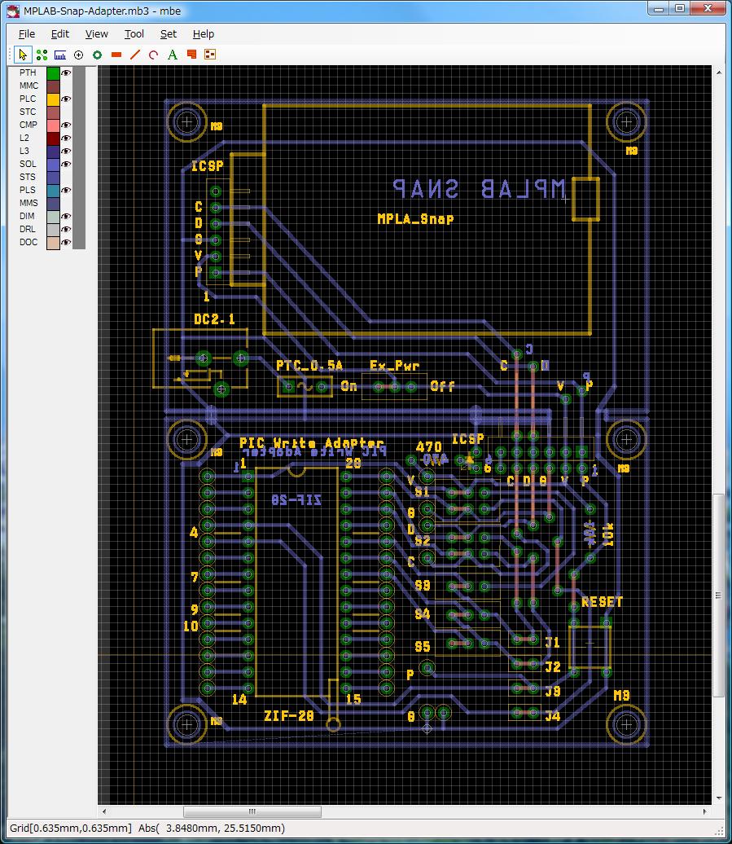This screenshot has height=844, width=732.
Task: Pick the green ring pad tool
Action: coord(98,55)
